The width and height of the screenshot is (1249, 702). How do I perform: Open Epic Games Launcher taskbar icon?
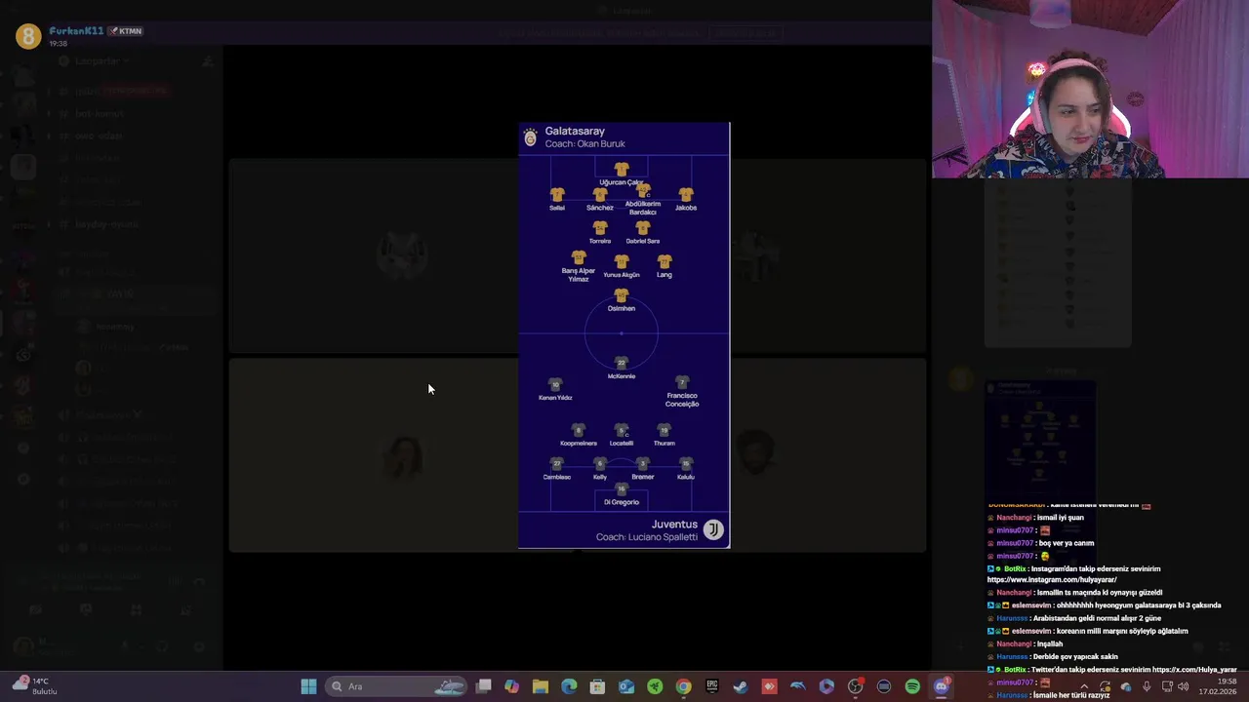[x=711, y=686]
